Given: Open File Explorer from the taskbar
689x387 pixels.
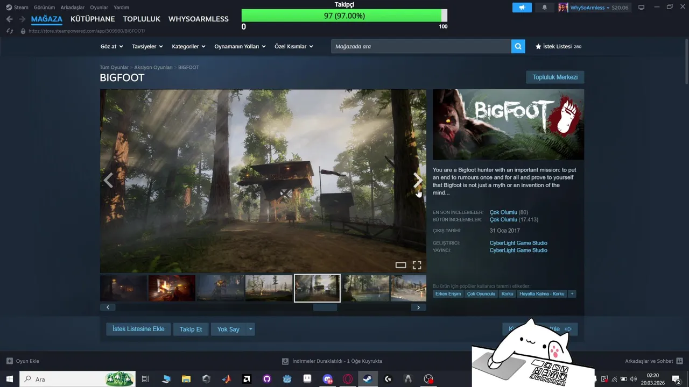Looking at the screenshot, I should pyautogui.click(x=186, y=379).
